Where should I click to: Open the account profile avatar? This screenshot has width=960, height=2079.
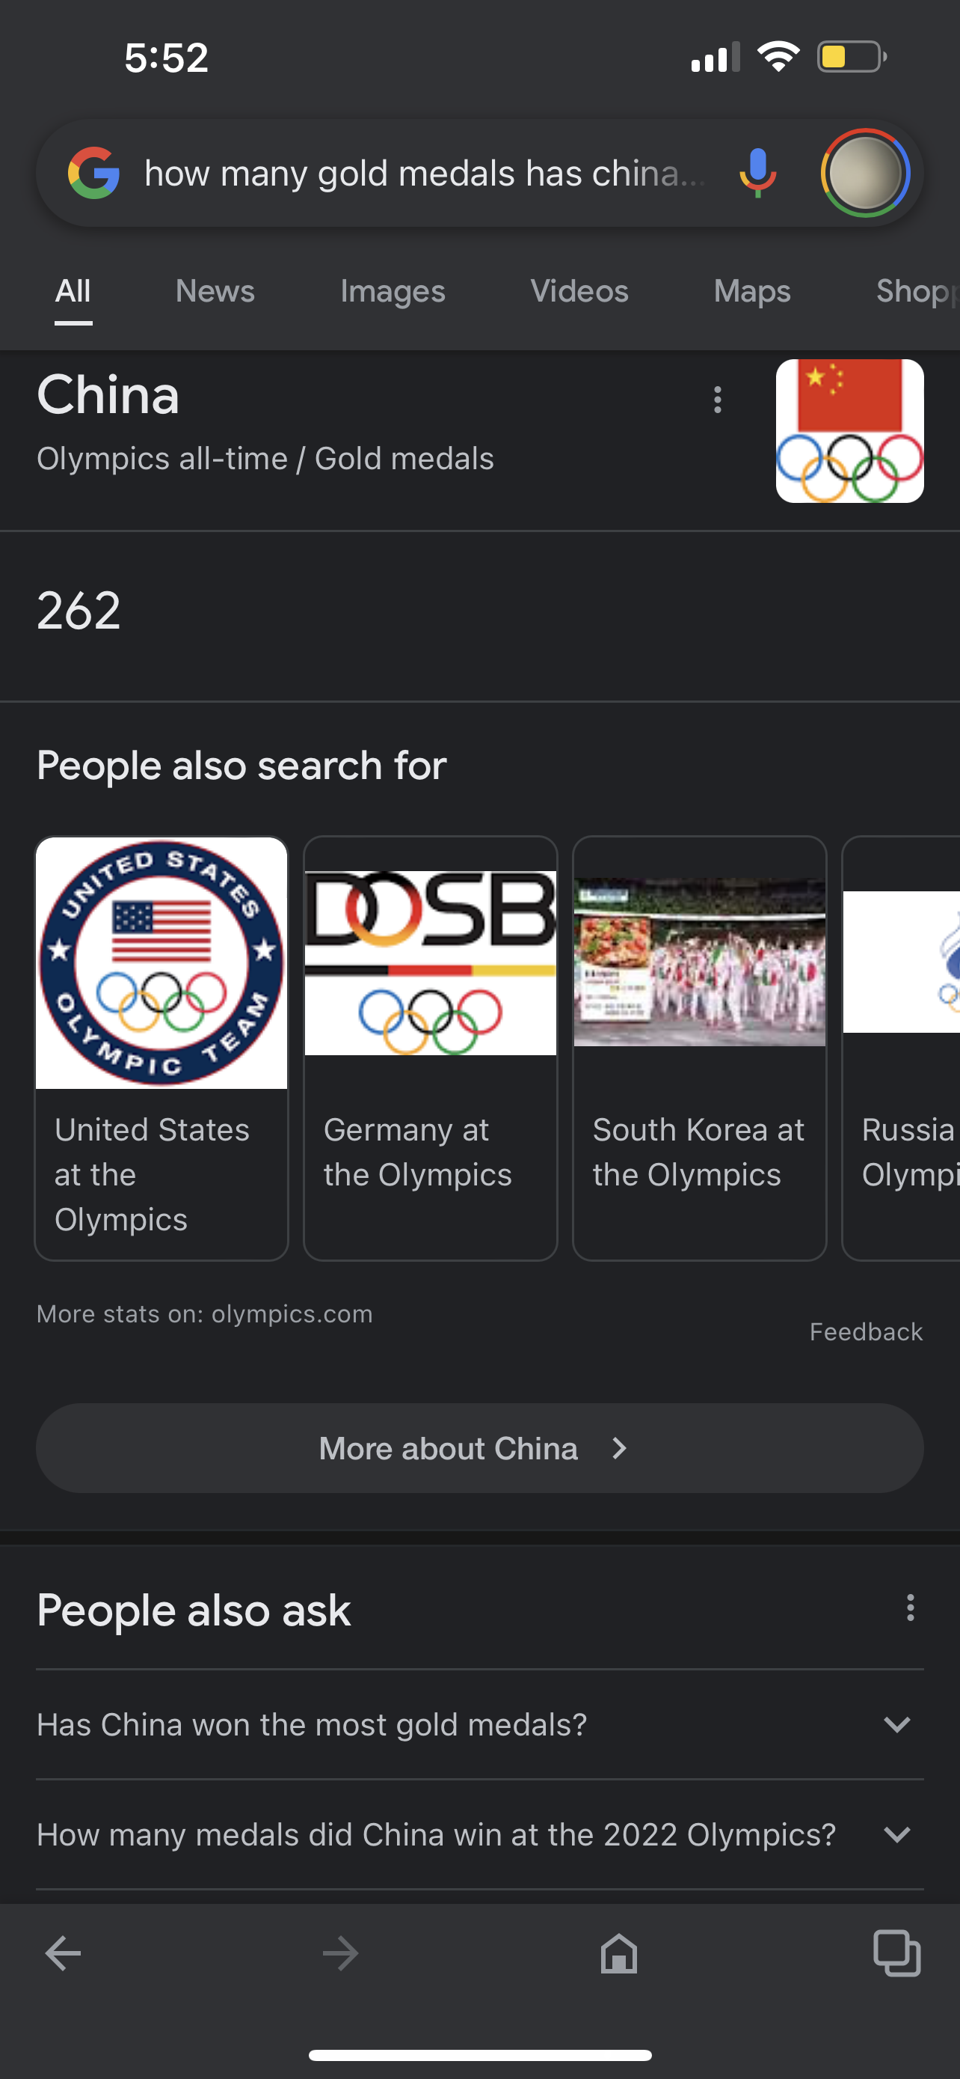point(865,173)
